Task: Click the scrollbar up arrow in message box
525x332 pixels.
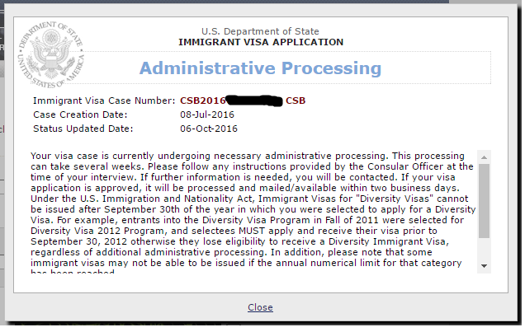Action: point(484,157)
